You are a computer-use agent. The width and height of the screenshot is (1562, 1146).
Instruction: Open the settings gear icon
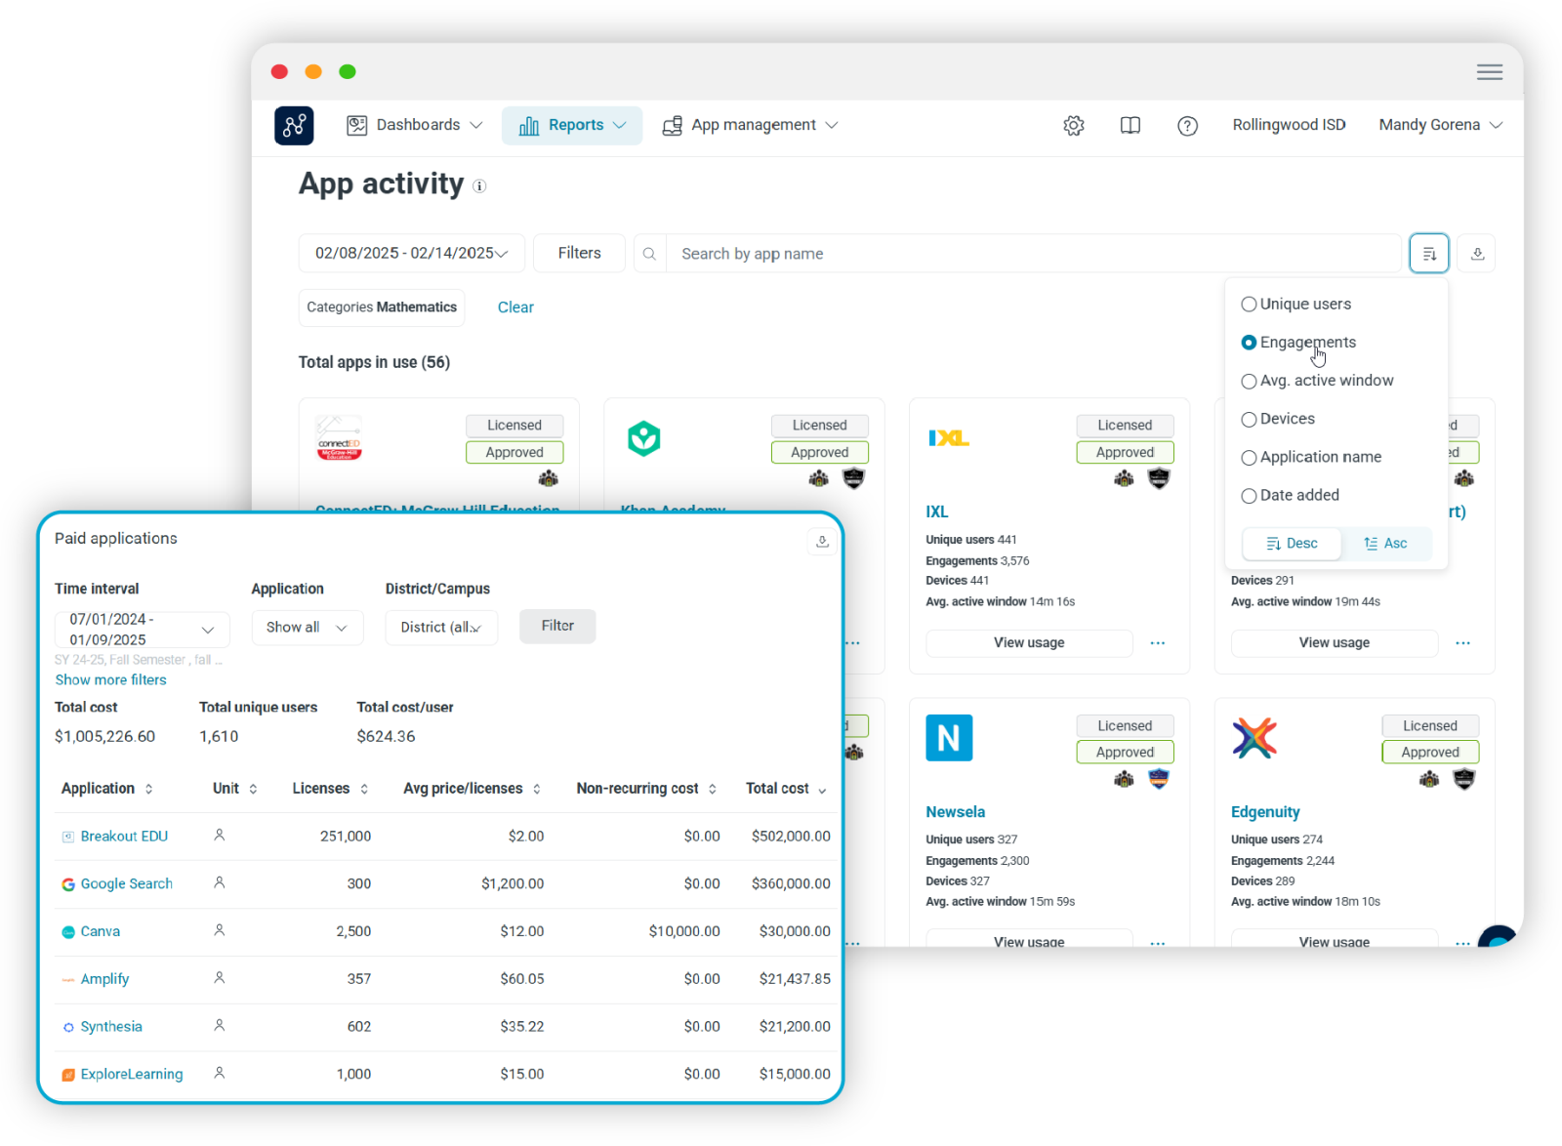1074,126
